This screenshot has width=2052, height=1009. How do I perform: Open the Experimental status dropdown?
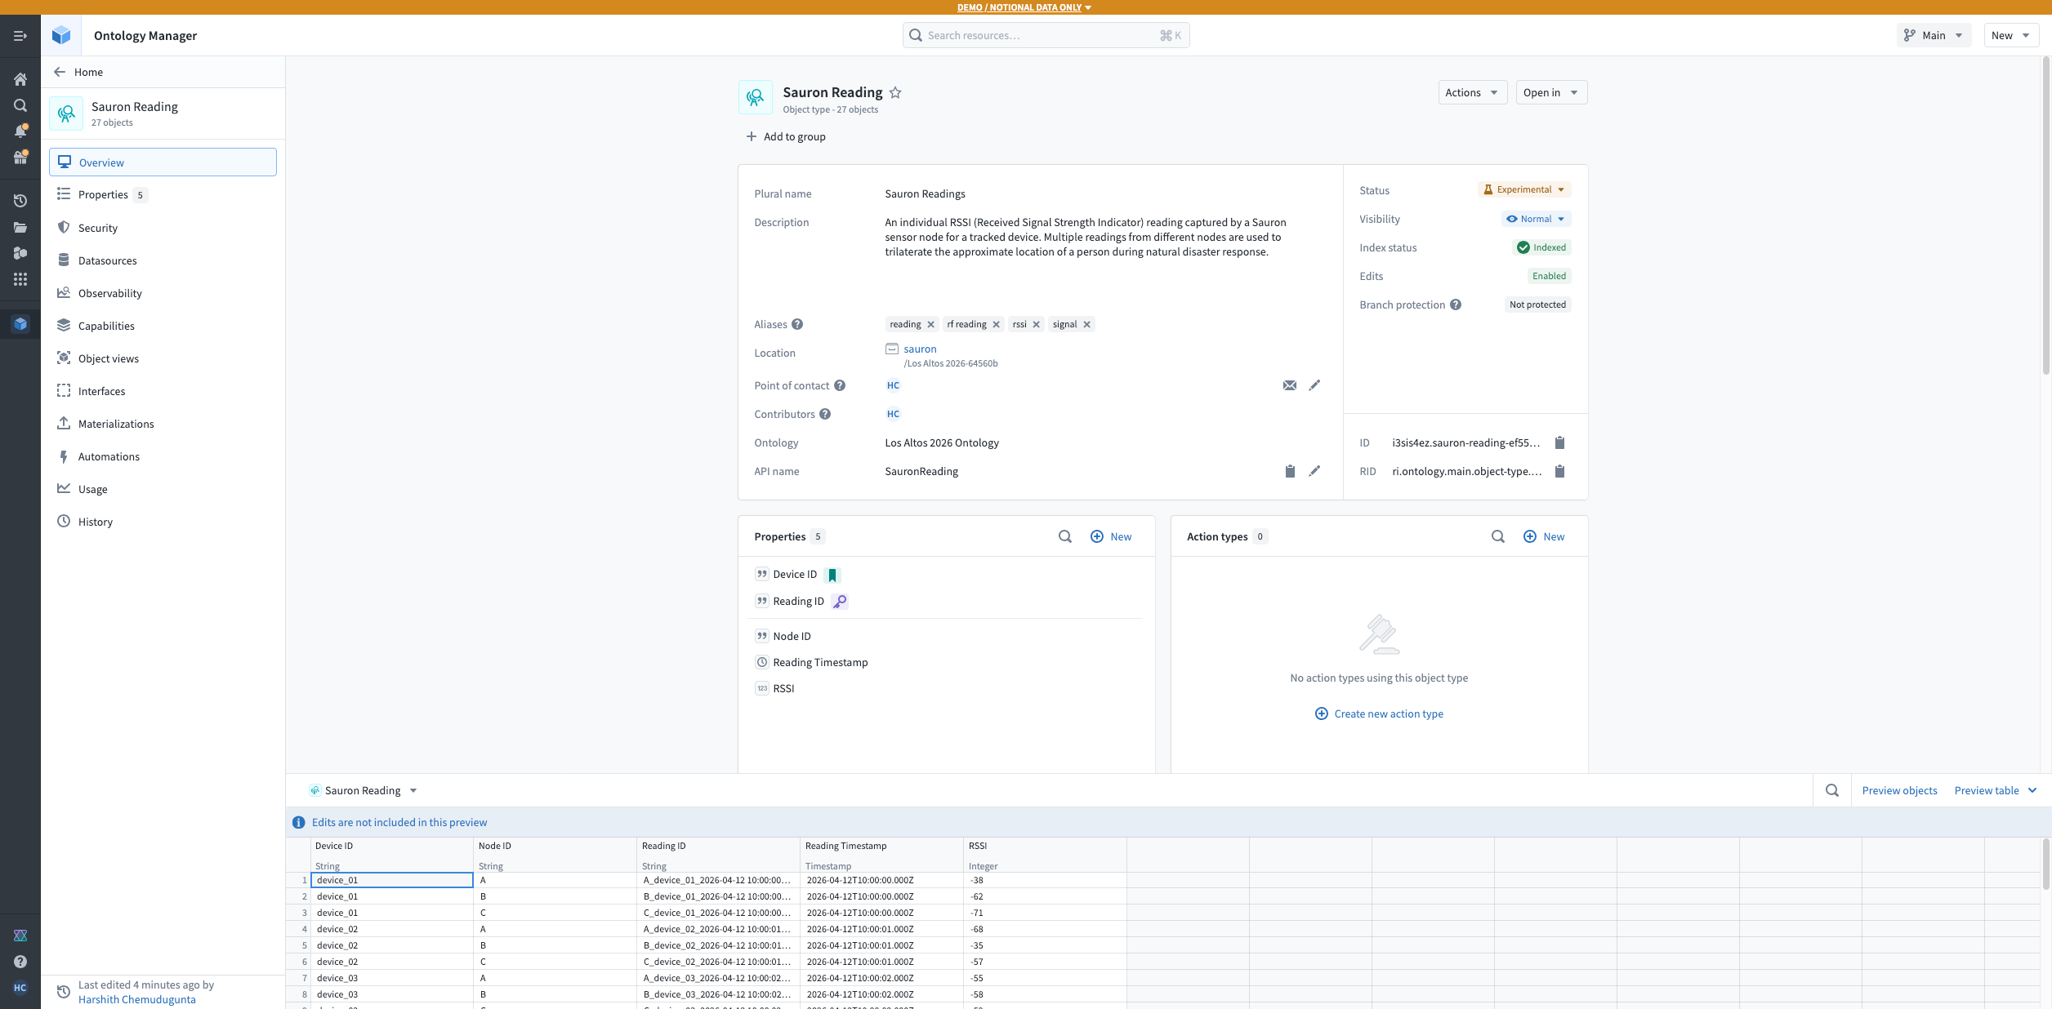(x=1523, y=189)
